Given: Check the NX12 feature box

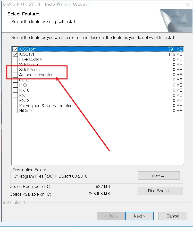Looking at the screenshot, I should pos(15,100).
